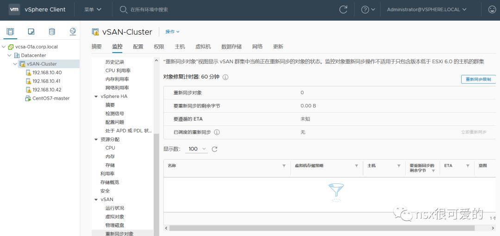Open 检测信号 under vSphere HA
This screenshot has width=500, height=236.
pos(115,114)
